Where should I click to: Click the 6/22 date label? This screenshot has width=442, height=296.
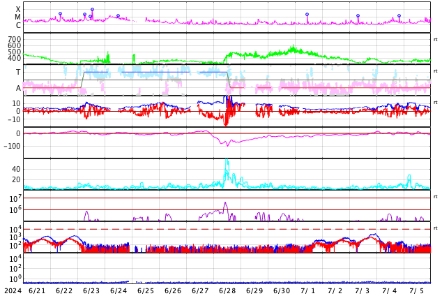[x=64, y=291]
